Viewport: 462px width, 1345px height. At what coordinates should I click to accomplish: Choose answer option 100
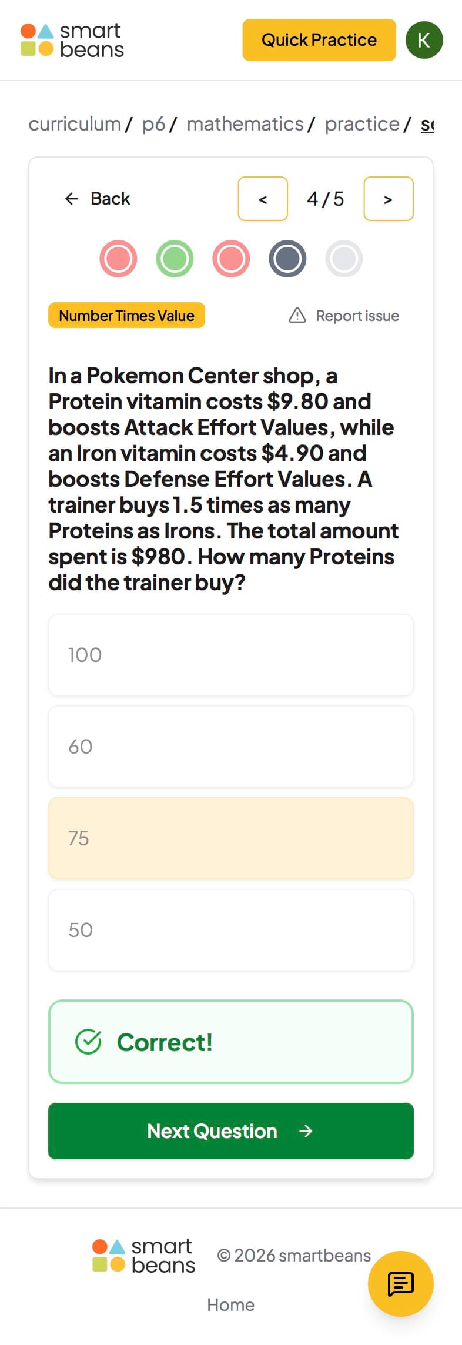230,655
